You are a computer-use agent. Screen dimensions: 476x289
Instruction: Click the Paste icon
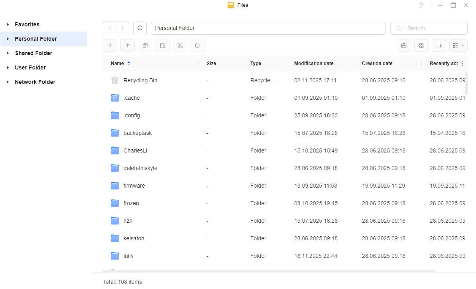tap(163, 45)
